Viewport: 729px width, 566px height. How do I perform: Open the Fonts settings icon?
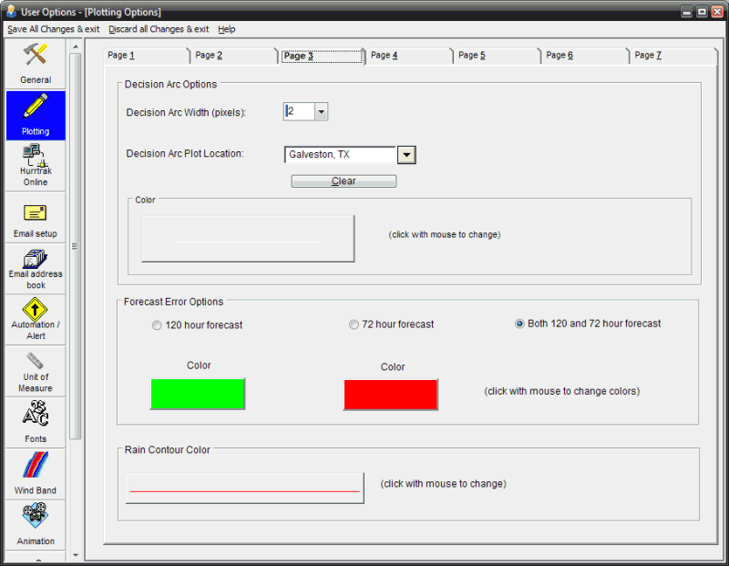[x=36, y=415]
